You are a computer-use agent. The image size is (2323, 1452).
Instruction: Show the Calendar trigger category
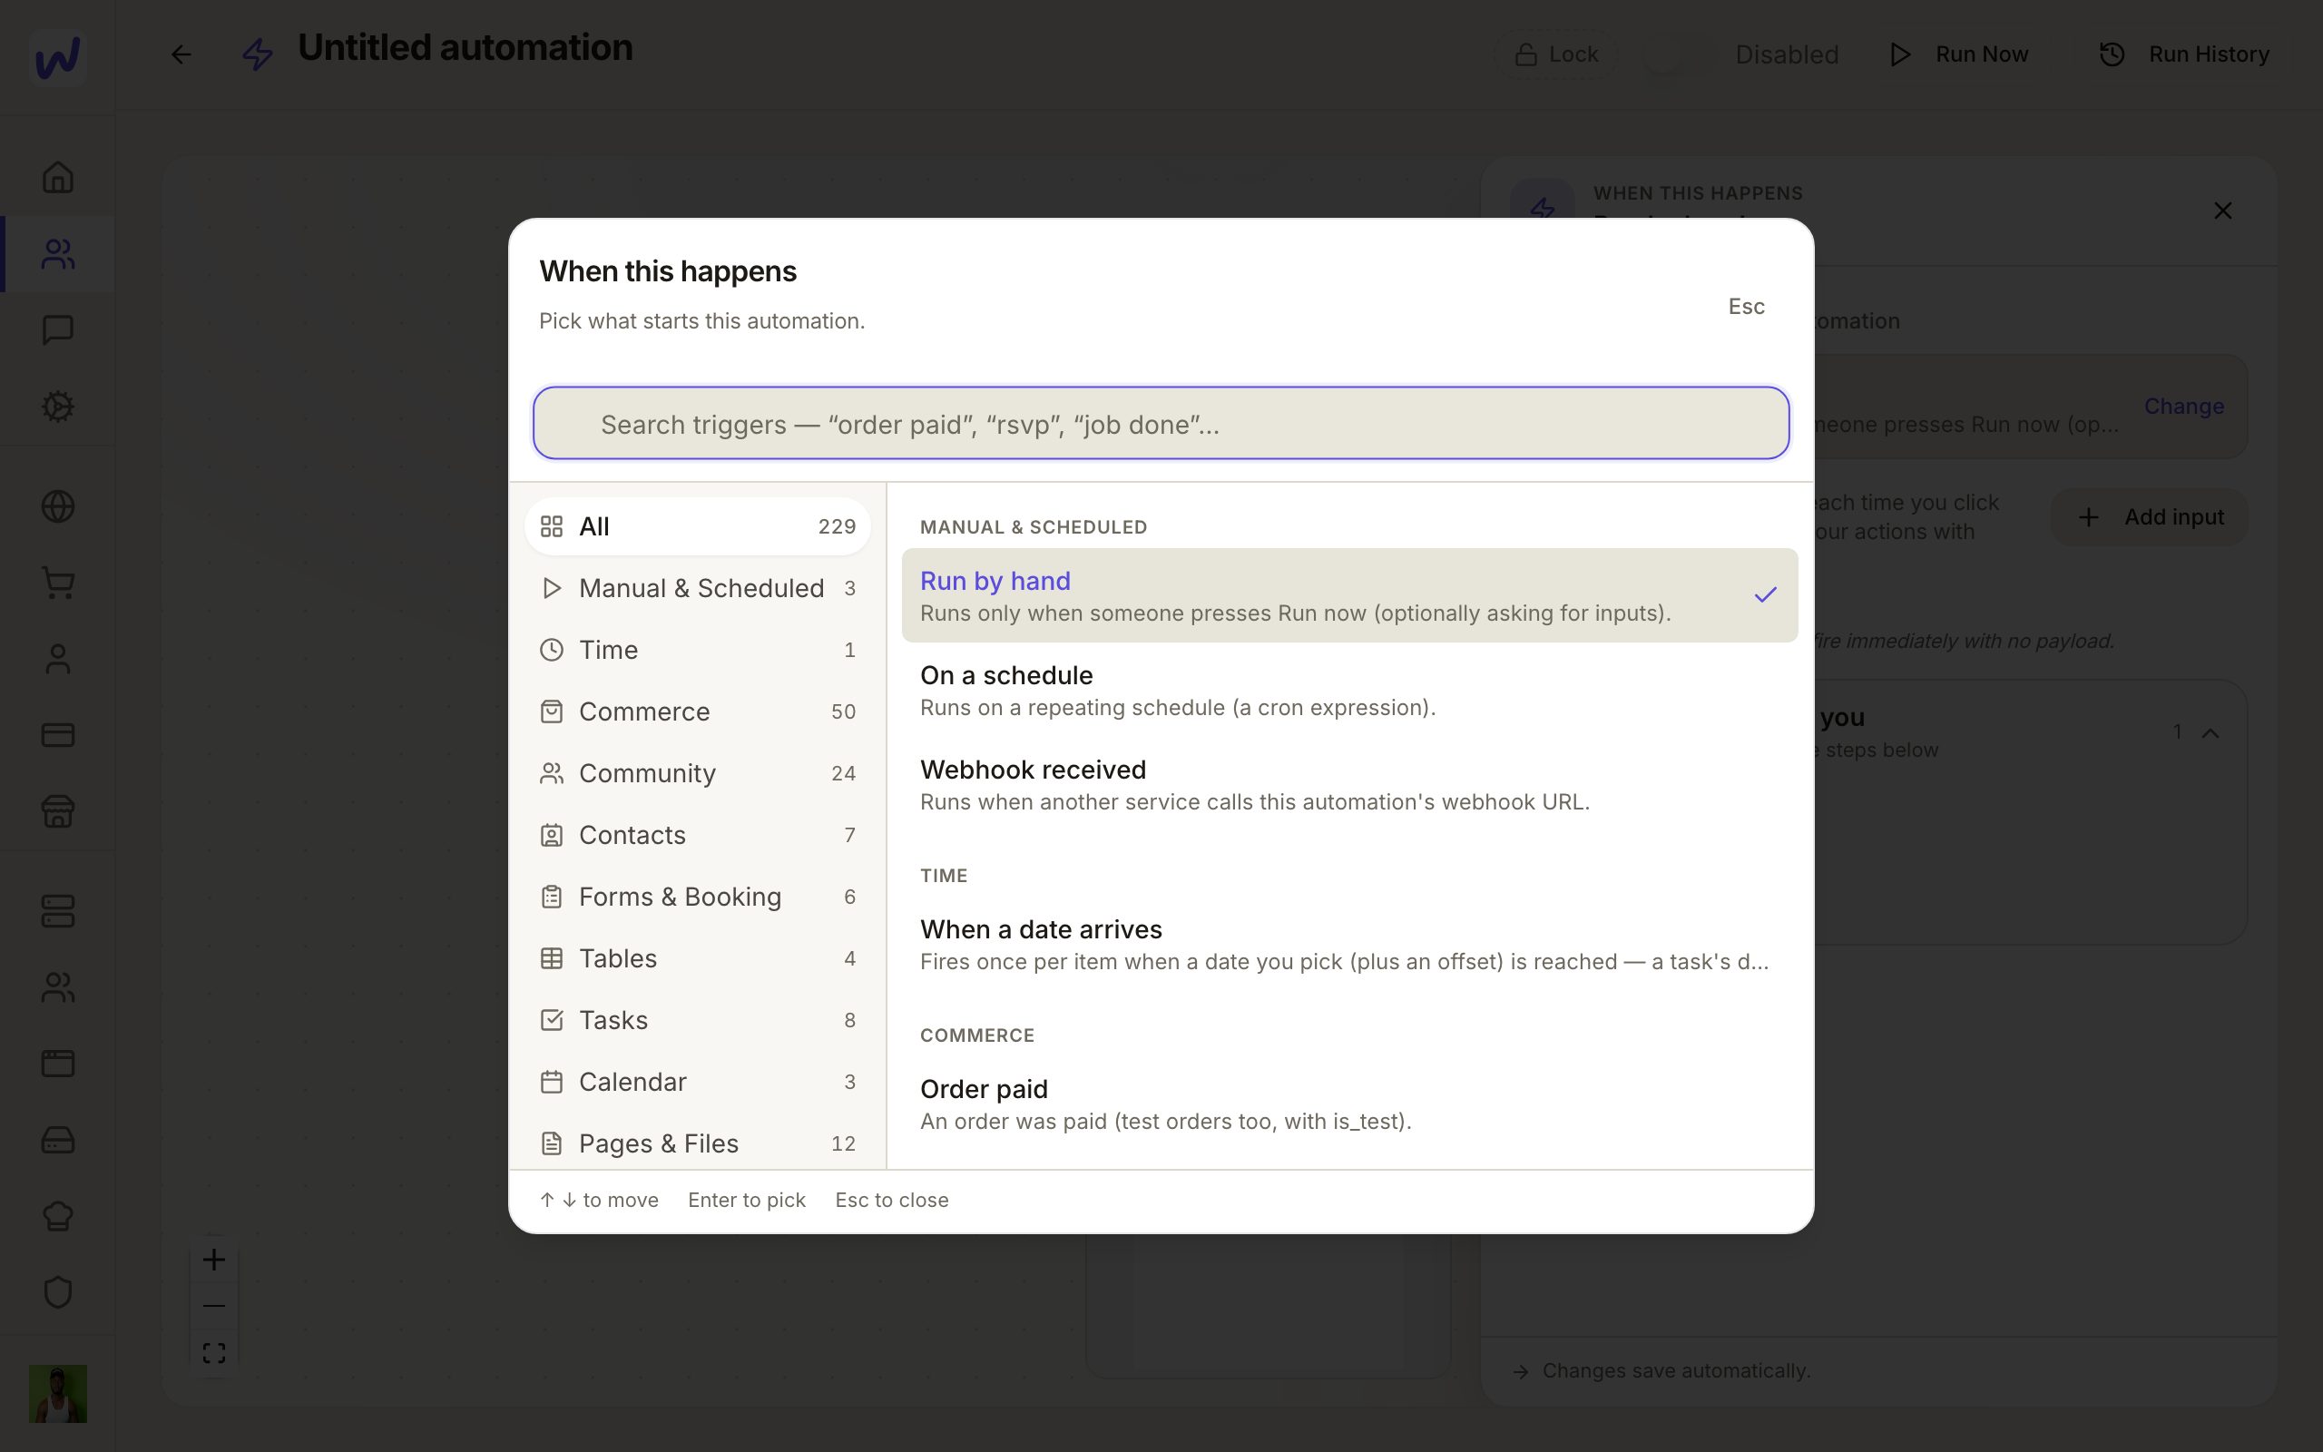[697, 1082]
